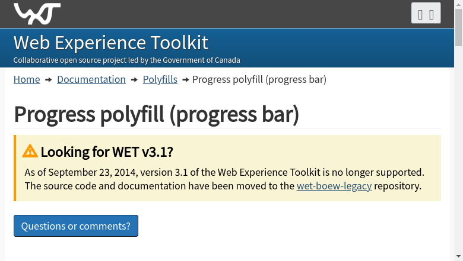Viewport: 463px width, 261px height.
Task: Open the search and menu toggle button
Action: [426, 14]
